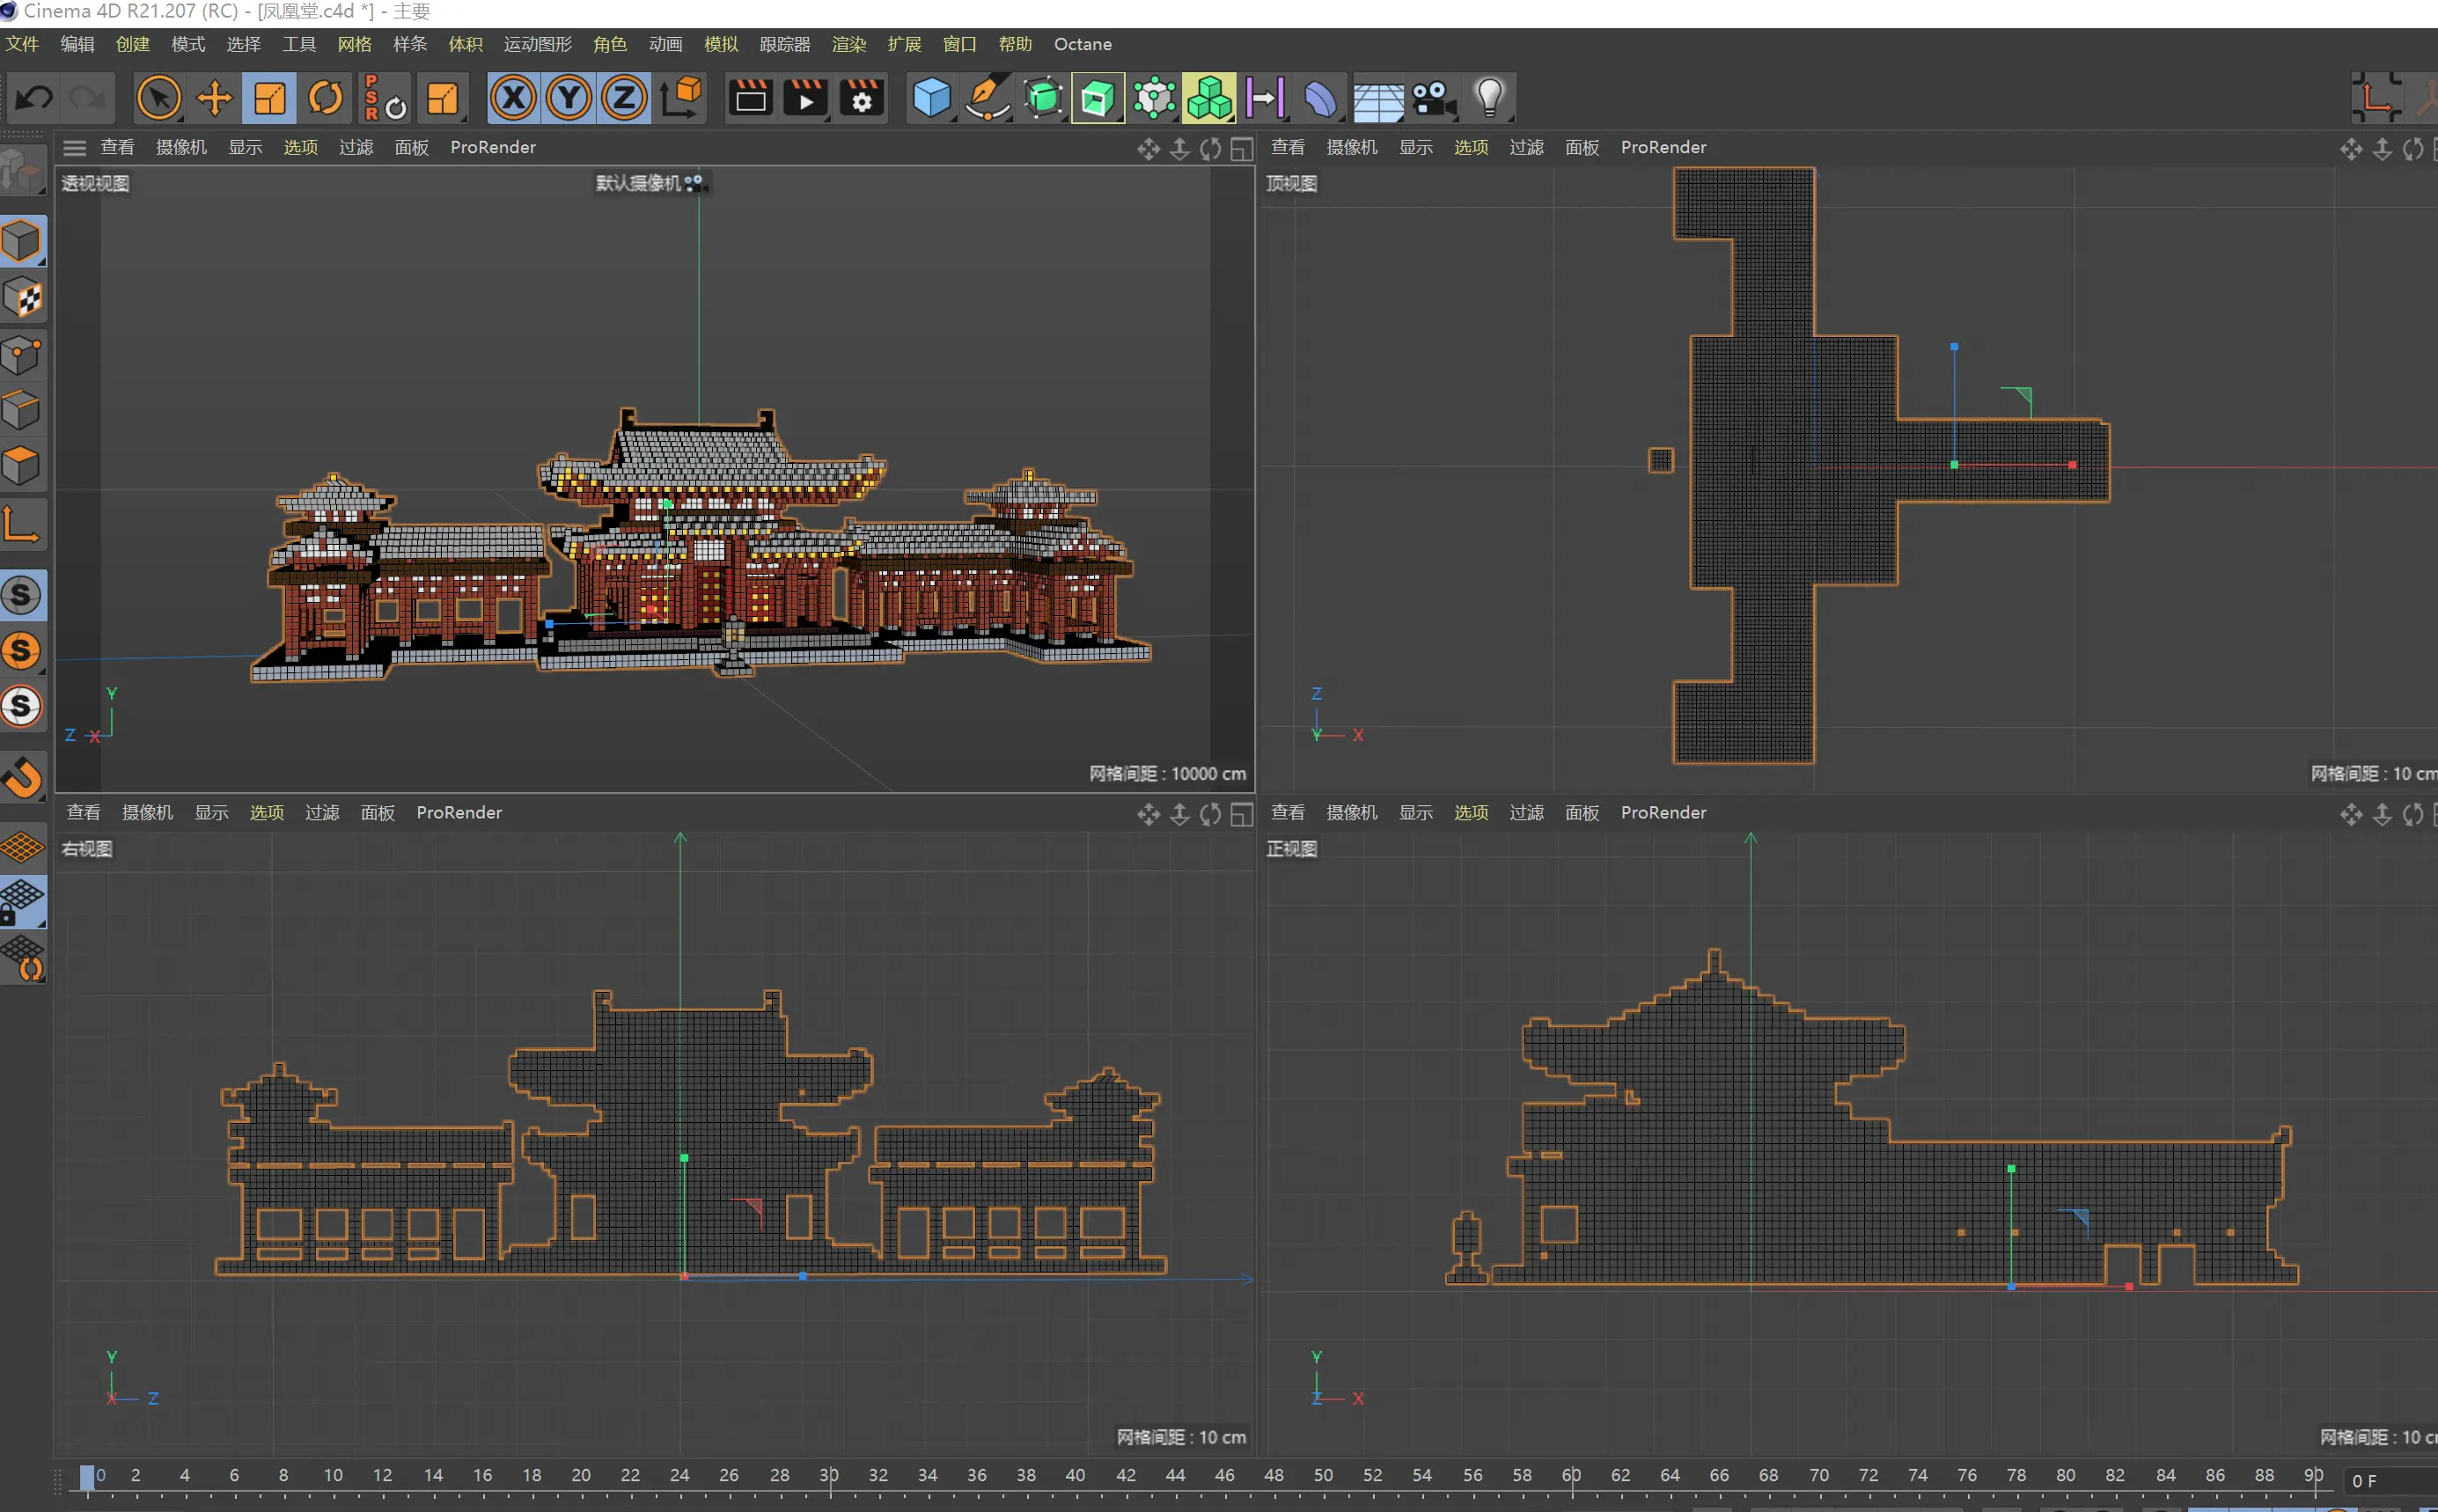Open 显示 menu in right view
This screenshot has width=2438, height=1512.
pos(211,813)
